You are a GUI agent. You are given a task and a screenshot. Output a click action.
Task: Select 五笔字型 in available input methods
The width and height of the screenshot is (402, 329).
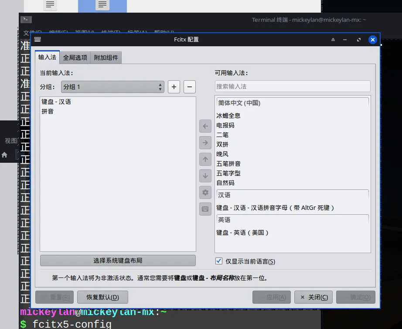(x=293, y=173)
